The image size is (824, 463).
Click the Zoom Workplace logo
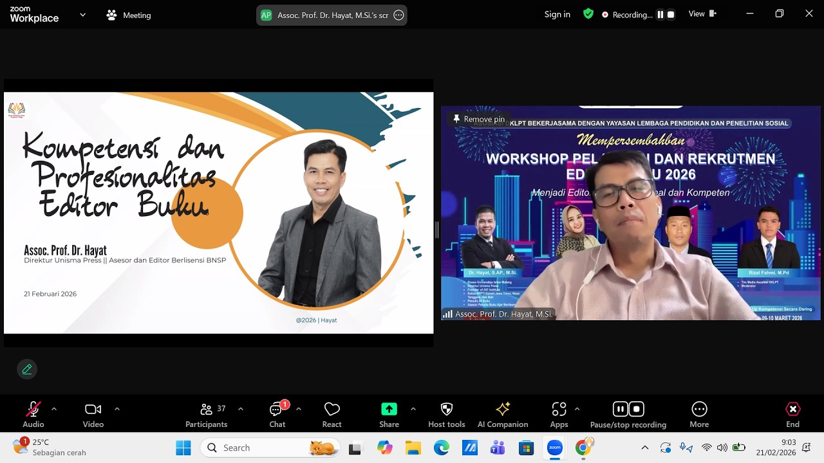click(34, 14)
